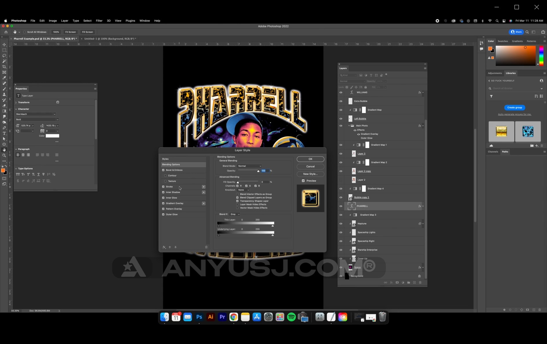Reset transform in Properties panel

coord(58,102)
